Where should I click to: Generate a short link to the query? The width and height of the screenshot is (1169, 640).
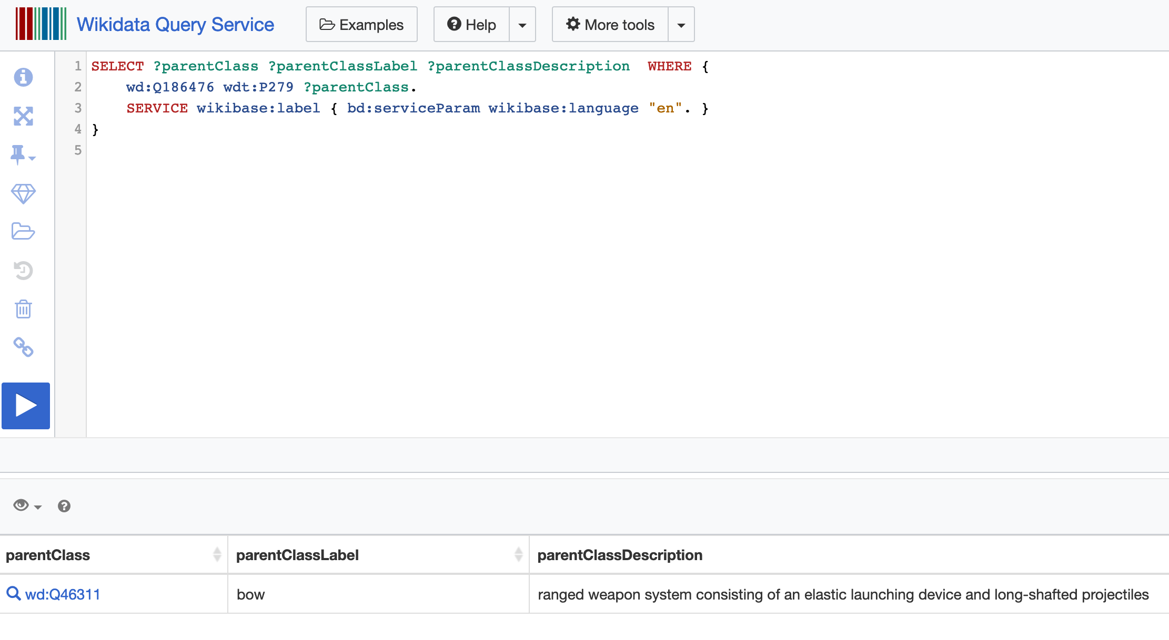(23, 347)
